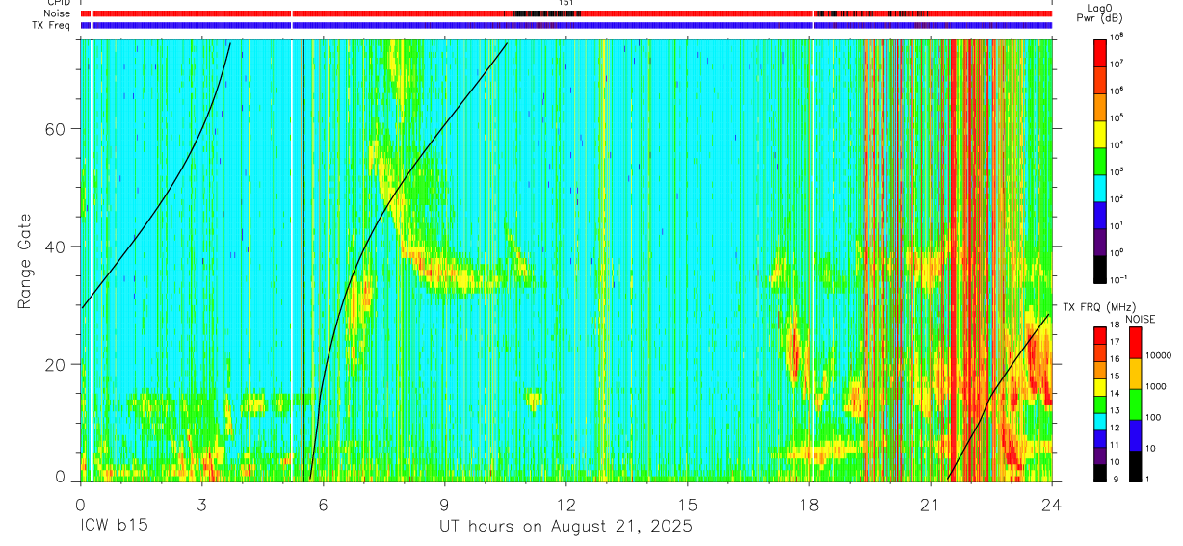Click the "Range Gate" y-axis label

pyautogui.click(x=23, y=262)
